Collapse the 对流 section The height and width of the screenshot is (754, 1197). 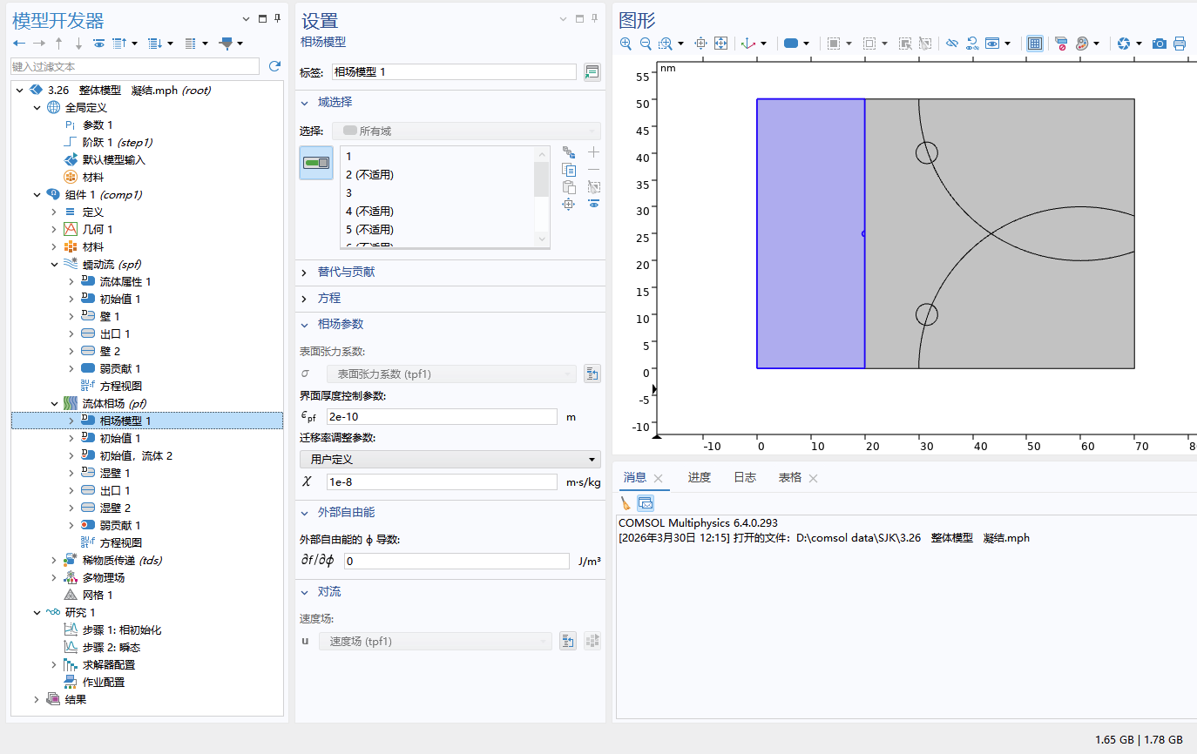click(305, 592)
